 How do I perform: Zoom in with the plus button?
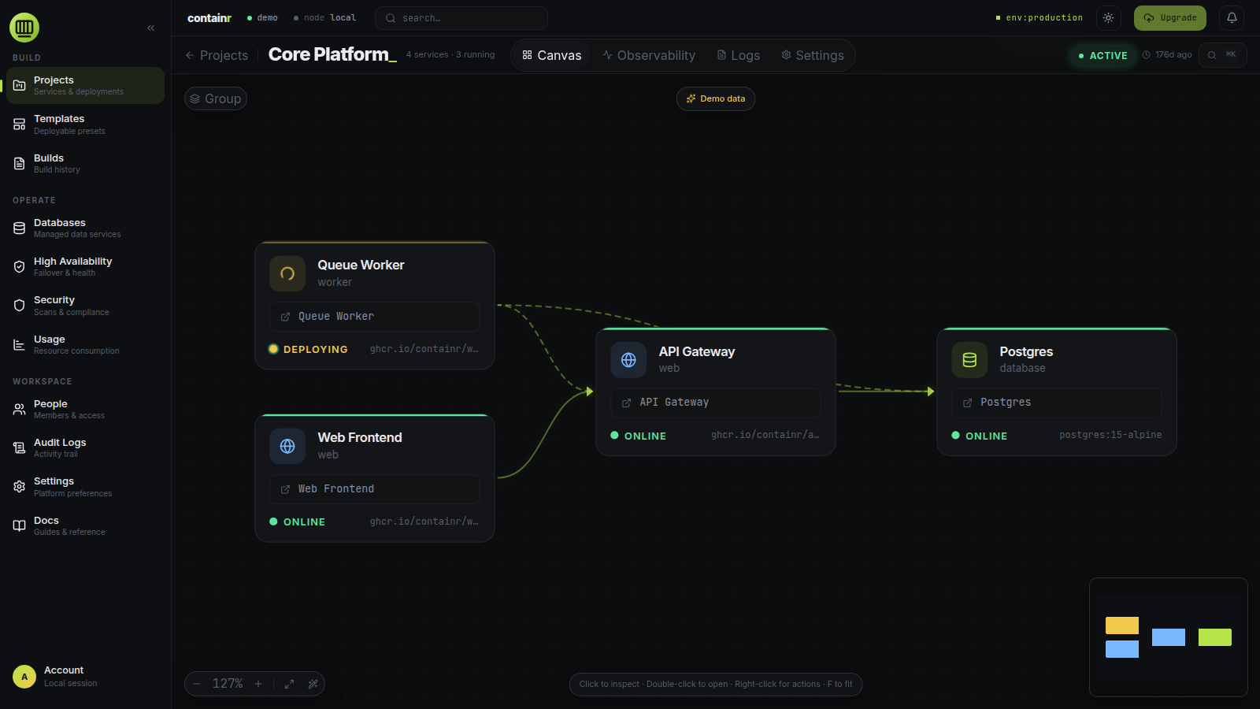pos(258,684)
